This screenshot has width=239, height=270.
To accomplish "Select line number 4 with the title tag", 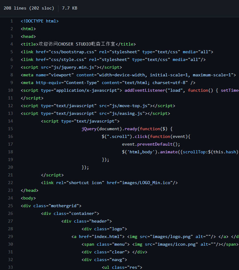I will tap(12, 44).
